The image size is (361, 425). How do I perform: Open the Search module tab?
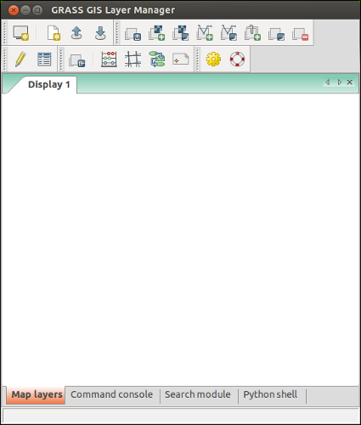[x=198, y=394]
